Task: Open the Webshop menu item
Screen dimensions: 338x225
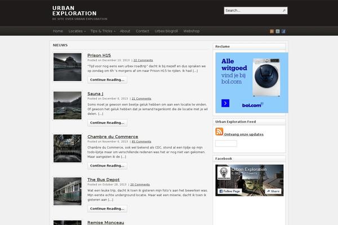Action: click(x=192, y=31)
